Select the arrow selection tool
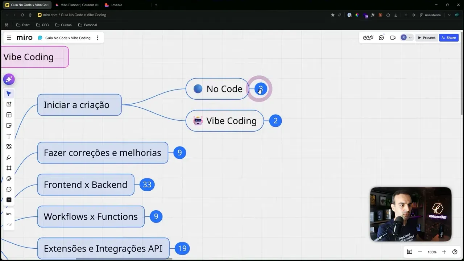This screenshot has height=261, width=464. [9, 94]
